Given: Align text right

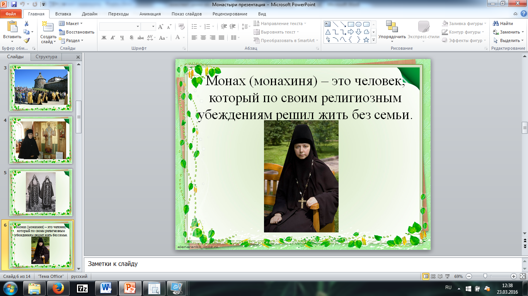Looking at the screenshot, I should click(212, 38).
